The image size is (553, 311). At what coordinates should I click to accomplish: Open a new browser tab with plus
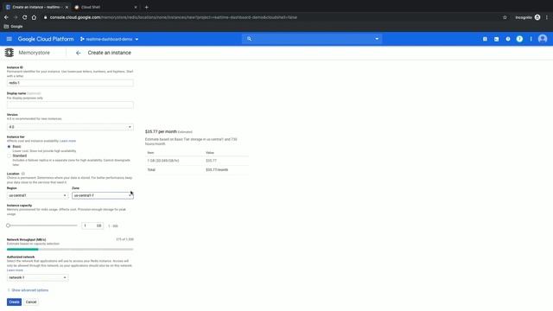[x=146, y=7]
